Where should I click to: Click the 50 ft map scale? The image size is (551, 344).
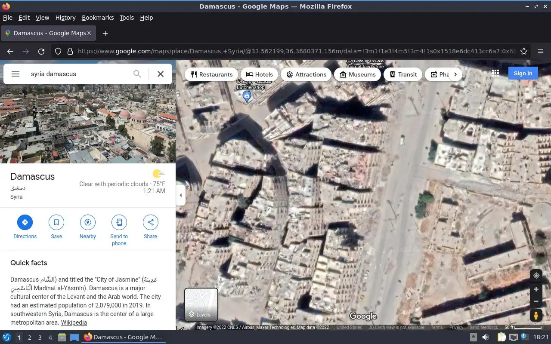point(523,328)
